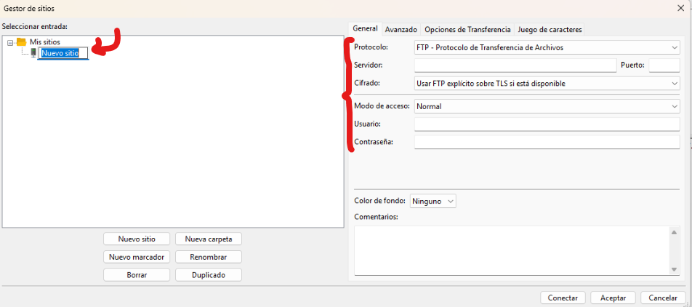Choose a Color de fondo option

[x=433, y=201]
